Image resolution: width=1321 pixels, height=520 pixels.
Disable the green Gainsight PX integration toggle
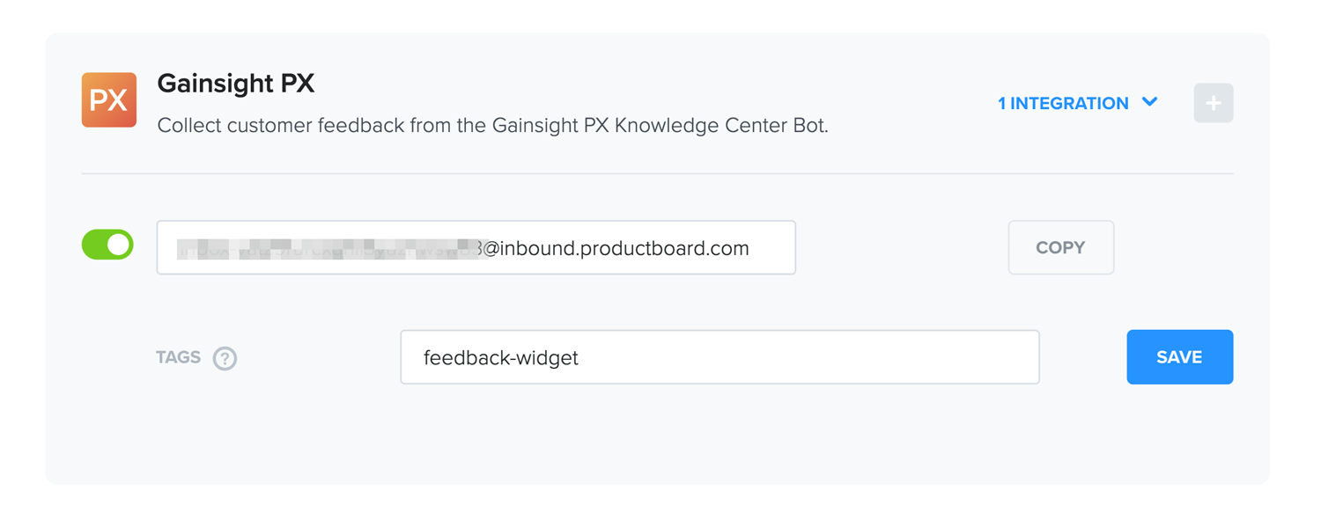(x=107, y=245)
